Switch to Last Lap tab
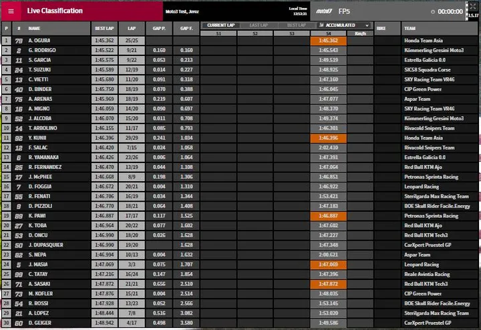 (259, 25)
